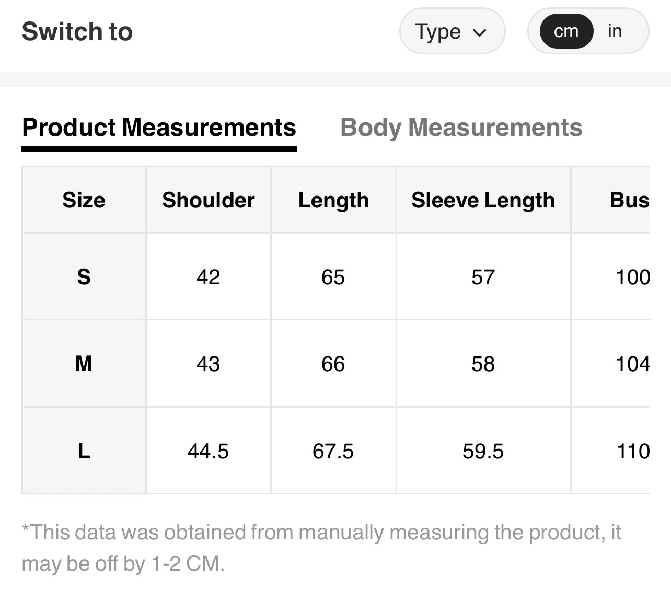
Task: Switch to Body Measurements tab
Action: click(461, 128)
